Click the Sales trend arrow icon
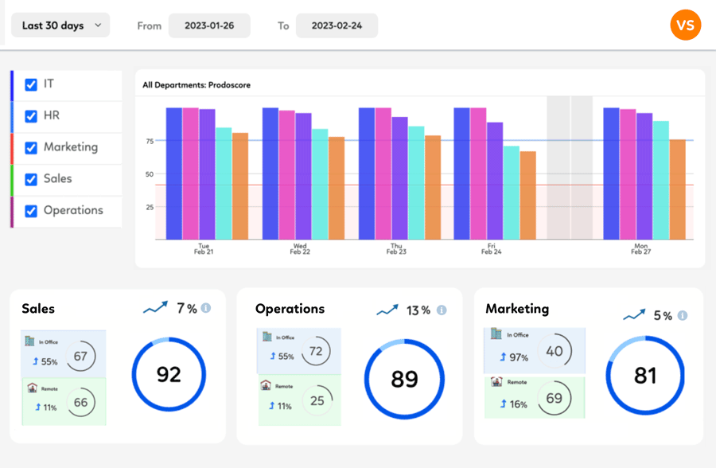This screenshot has height=468, width=716. pyautogui.click(x=156, y=307)
